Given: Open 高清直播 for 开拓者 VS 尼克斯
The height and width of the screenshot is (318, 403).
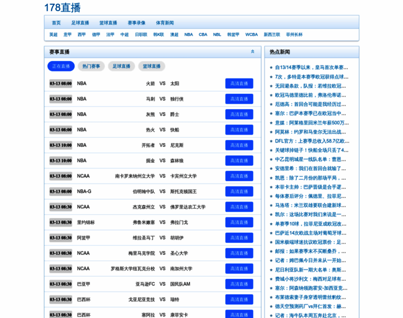Looking at the screenshot, I should pos(239,145).
